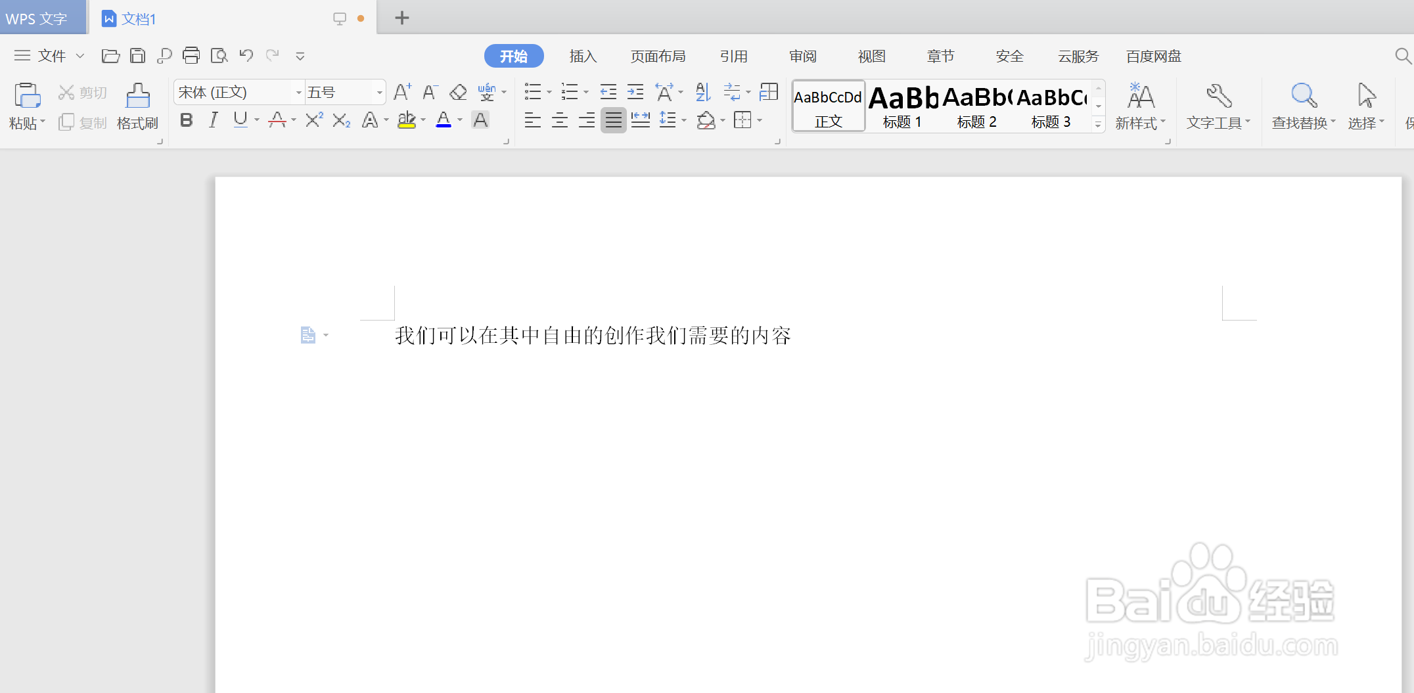Apply the 正文 style
Viewport: 1414px width, 693px height.
pyautogui.click(x=829, y=106)
